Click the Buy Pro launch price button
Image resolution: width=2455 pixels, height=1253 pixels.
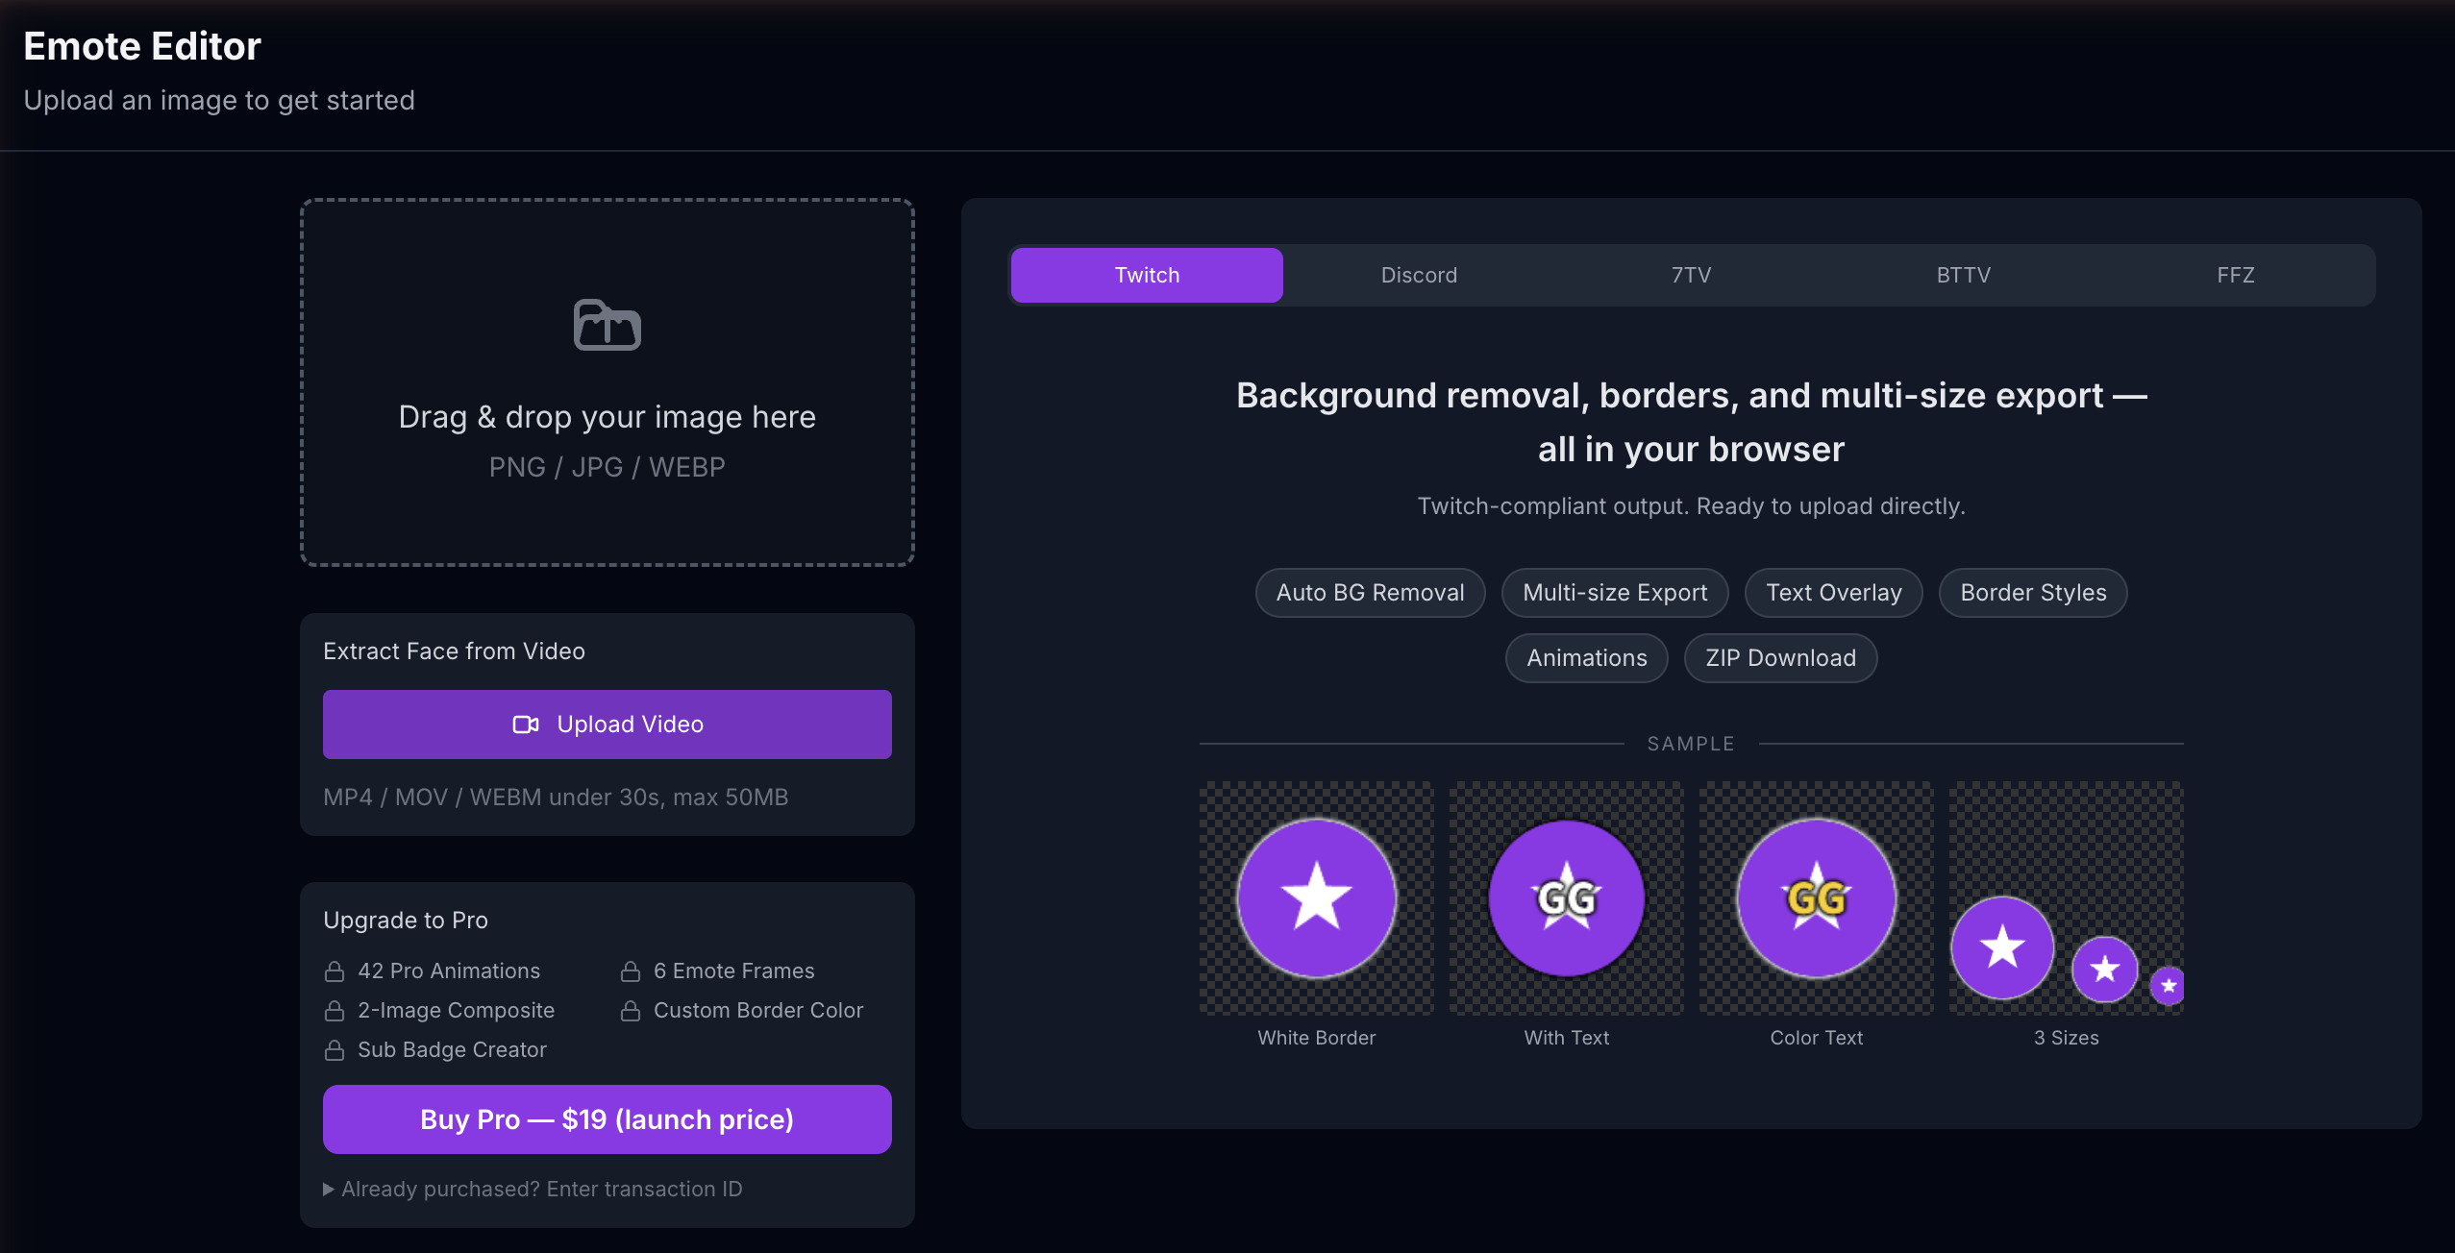pyautogui.click(x=607, y=1118)
